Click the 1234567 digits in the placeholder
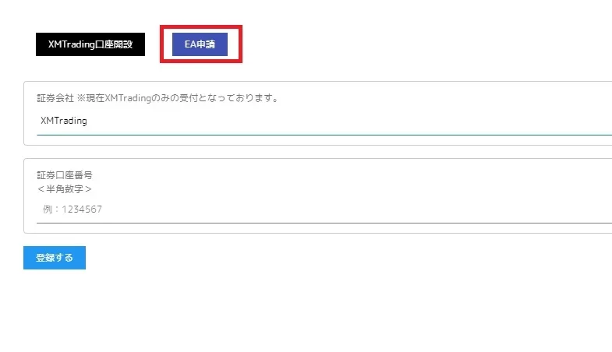 click(x=82, y=209)
